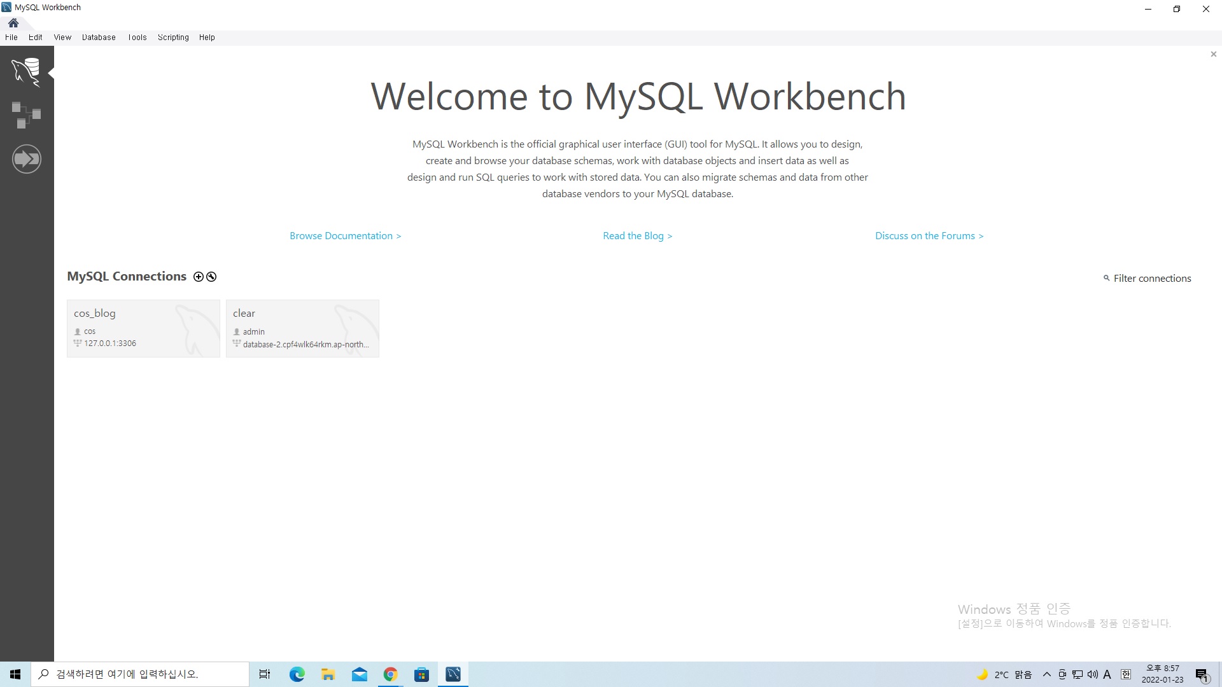Screen dimensions: 1222x687
Task: Click the Windows taskbar search box
Action: tap(140, 674)
